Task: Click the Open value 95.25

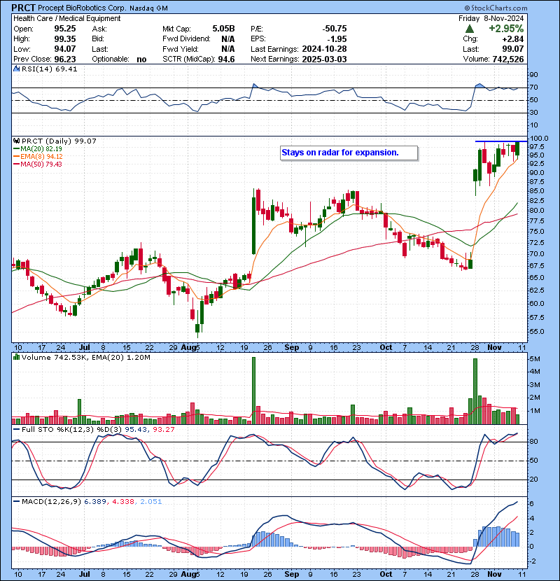Action: click(65, 29)
